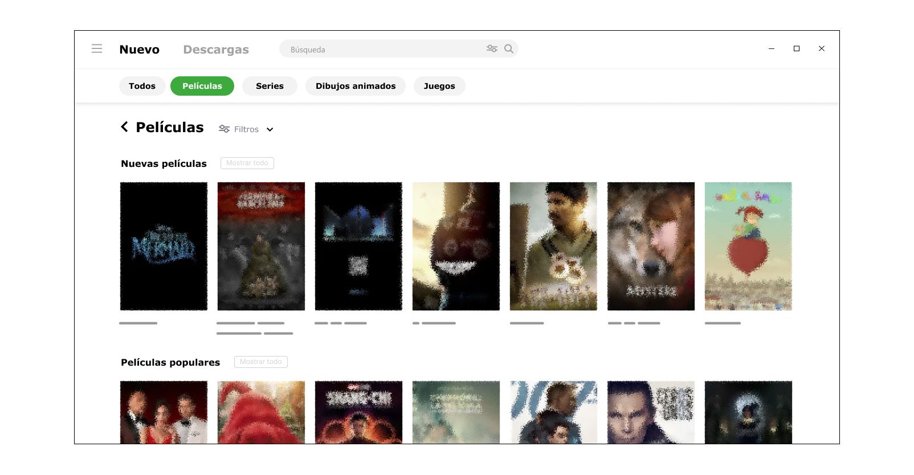This screenshot has width=914, height=475.
Task: Open popular teal-green misty poster
Action: [x=456, y=412]
